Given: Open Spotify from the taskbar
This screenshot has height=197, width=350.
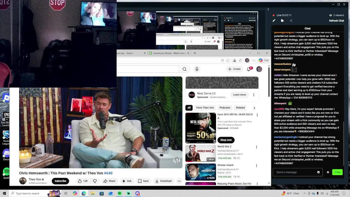Looking at the screenshot, I should coord(119,193).
